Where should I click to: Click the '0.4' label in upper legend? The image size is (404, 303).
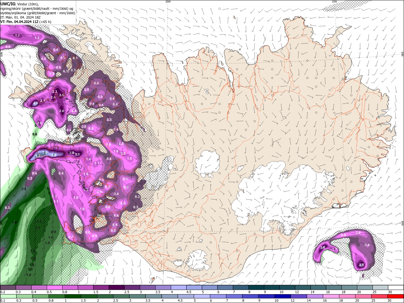pos(34,292)
